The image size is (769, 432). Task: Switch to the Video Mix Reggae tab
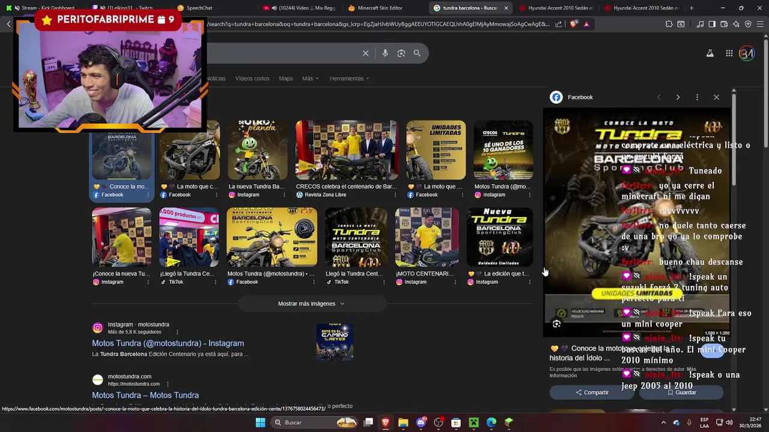pyautogui.click(x=299, y=8)
